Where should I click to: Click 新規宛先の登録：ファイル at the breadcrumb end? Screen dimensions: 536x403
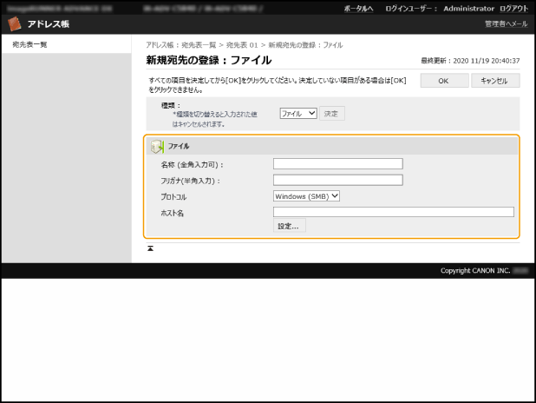coord(305,44)
